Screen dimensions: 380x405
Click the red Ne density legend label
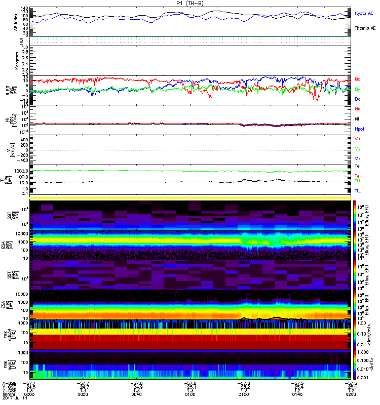[x=357, y=109]
